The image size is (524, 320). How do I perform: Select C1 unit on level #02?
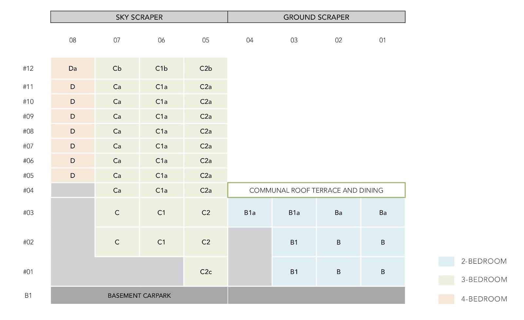click(161, 242)
